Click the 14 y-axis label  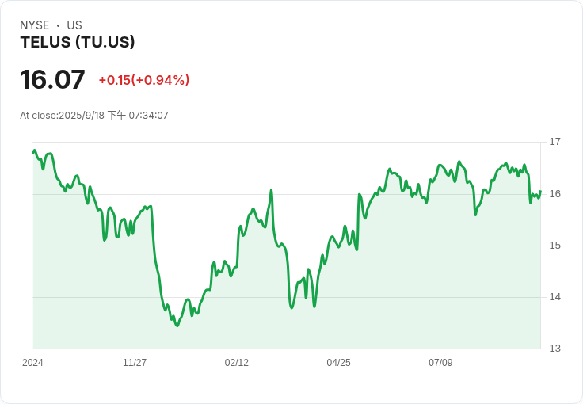(x=554, y=297)
